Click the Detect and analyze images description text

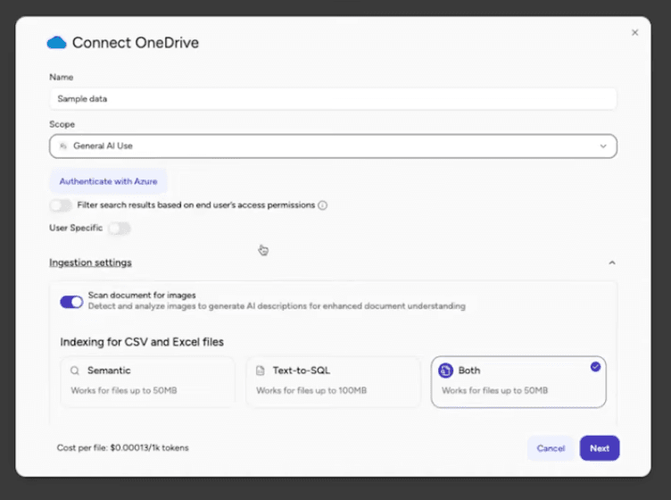(x=277, y=306)
